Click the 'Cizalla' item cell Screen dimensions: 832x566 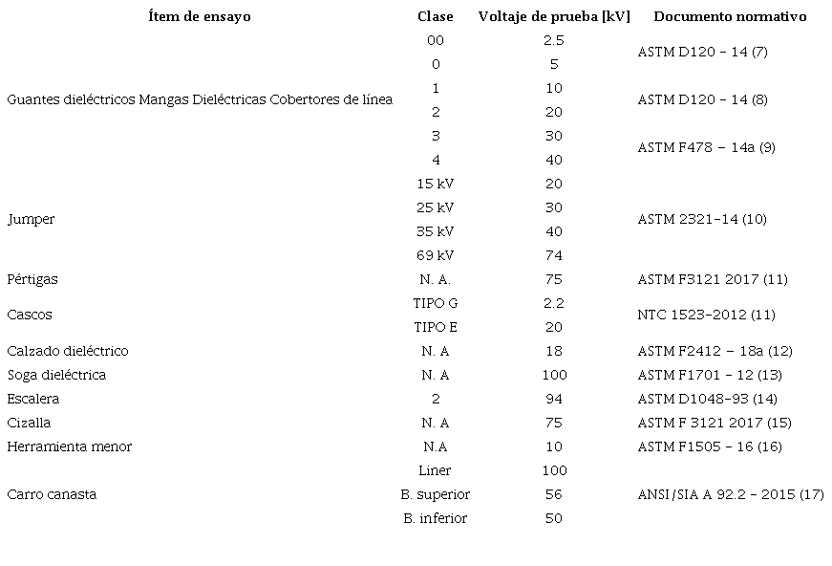(29, 423)
